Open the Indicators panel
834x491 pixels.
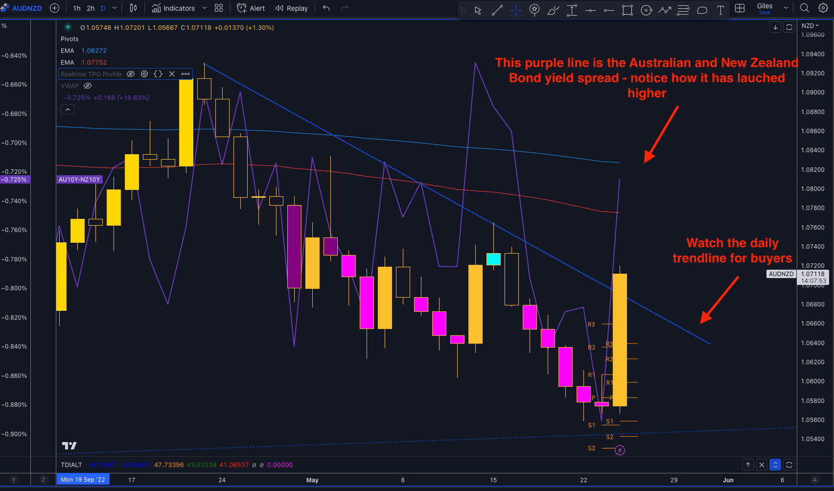pos(174,8)
